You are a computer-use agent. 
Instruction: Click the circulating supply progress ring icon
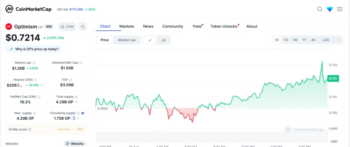[x=73, y=118]
